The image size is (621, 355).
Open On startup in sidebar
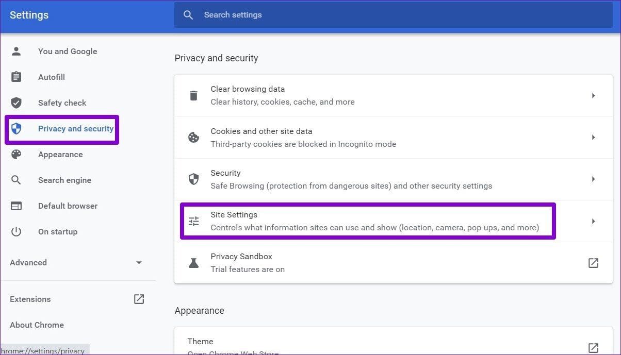[x=58, y=231]
